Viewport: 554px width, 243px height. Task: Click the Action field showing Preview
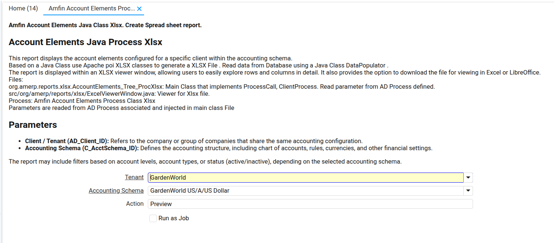click(x=310, y=204)
